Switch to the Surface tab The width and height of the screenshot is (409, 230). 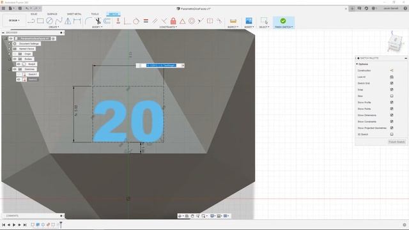pyautogui.click(x=52, y=14)
